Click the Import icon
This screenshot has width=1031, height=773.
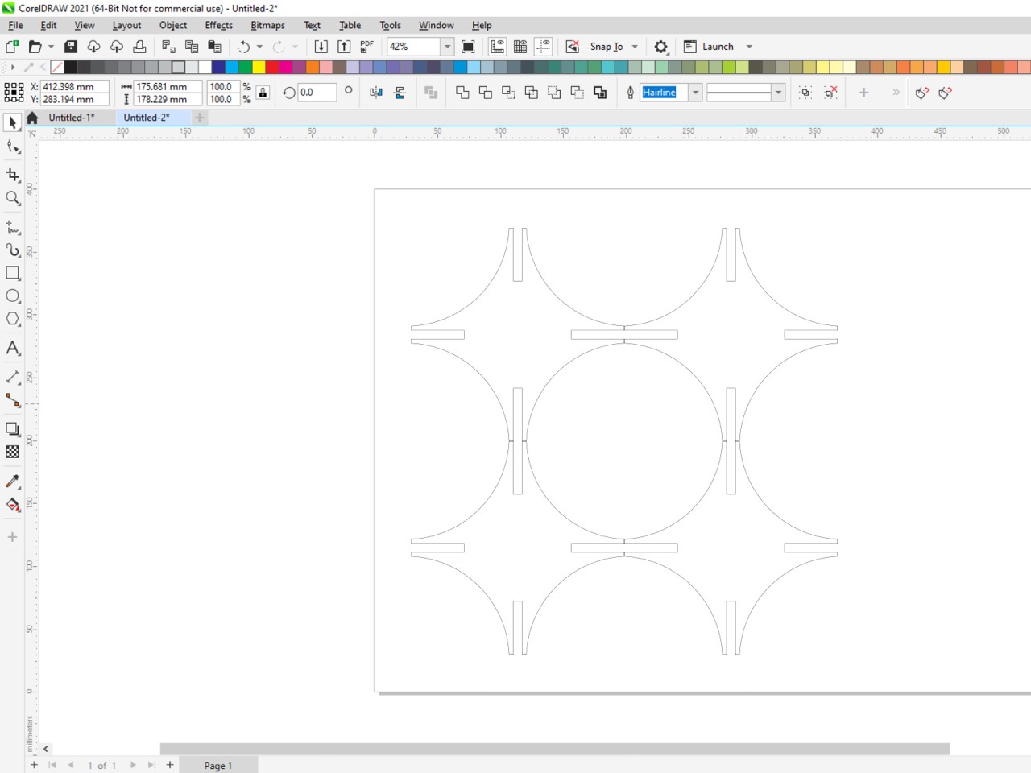[x=321, y=47]
